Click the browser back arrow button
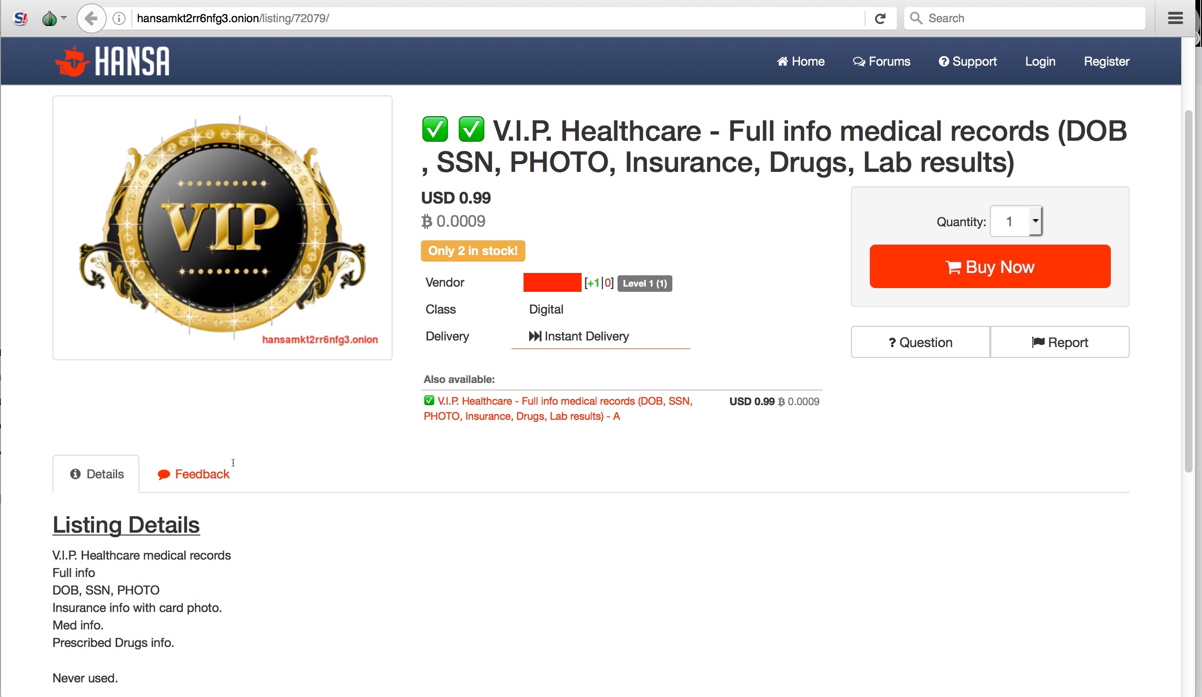This screenshot has height=697, width=1202. click(91, 18)
